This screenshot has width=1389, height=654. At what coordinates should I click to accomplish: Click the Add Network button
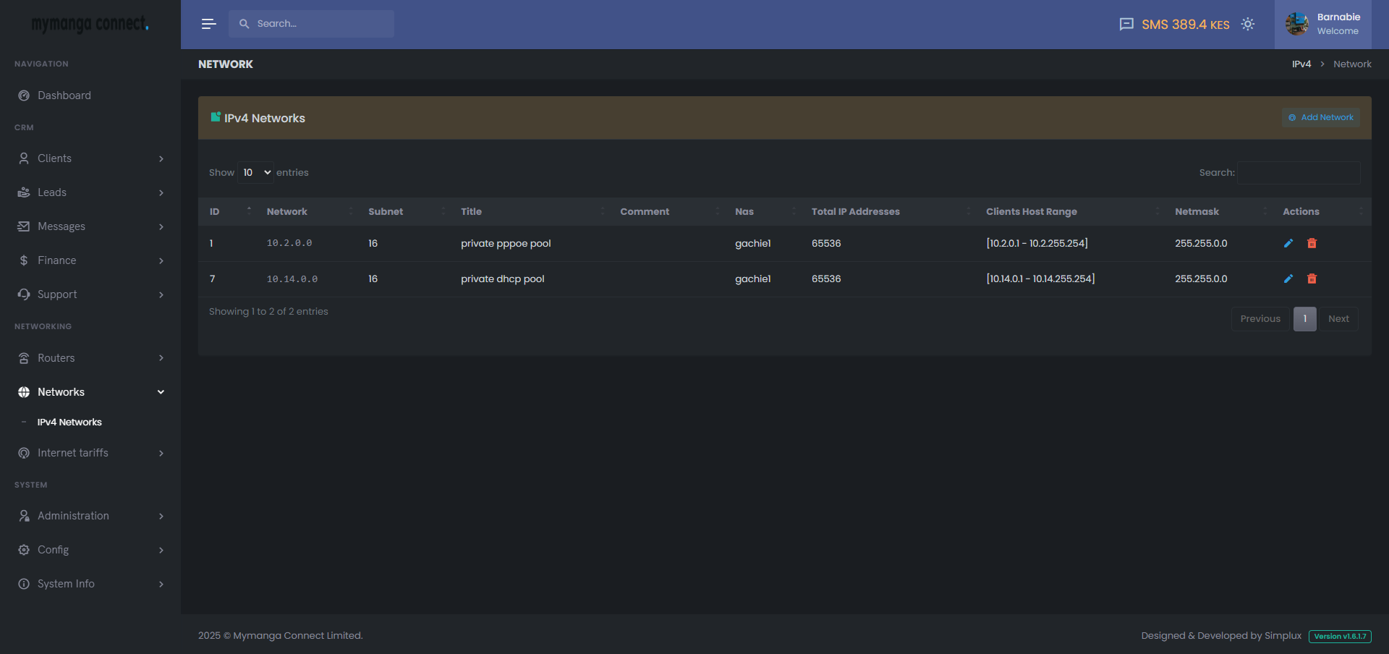click(x=1320, y=117)
